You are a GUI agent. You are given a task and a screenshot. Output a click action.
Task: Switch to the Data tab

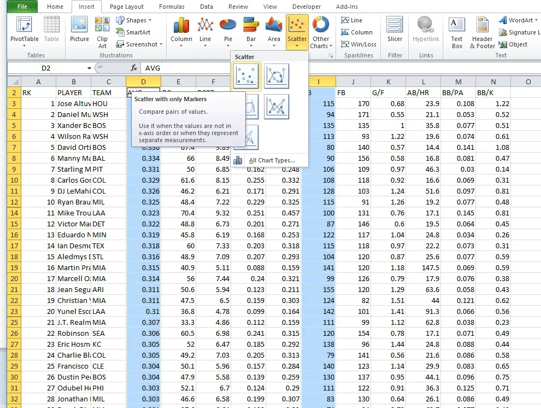207,7
